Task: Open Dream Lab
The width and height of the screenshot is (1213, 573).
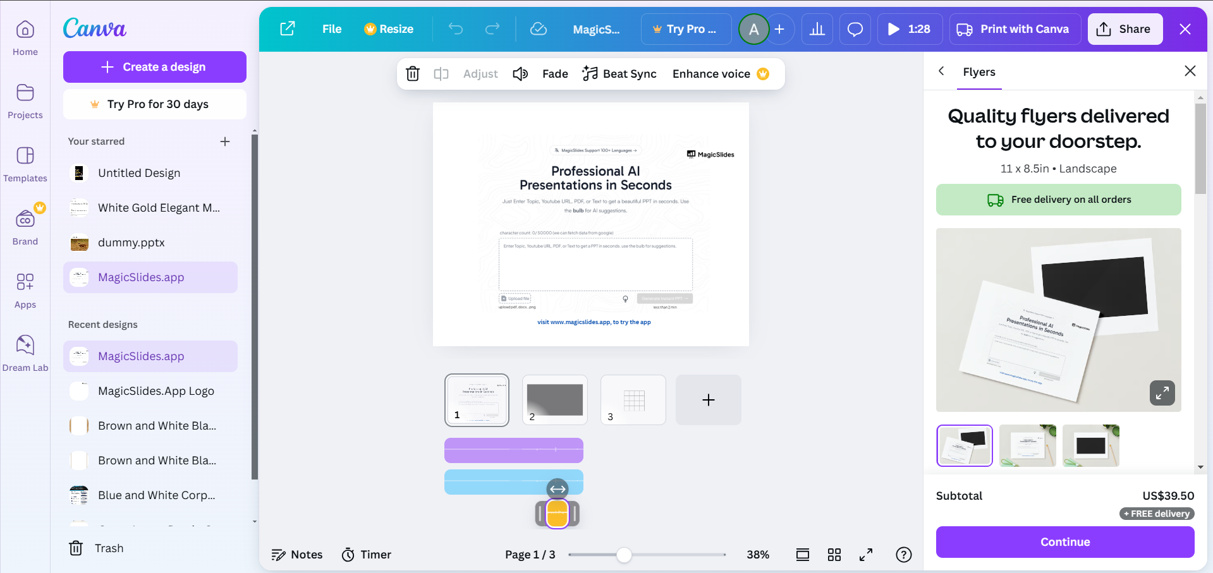Action: point(25,354)
